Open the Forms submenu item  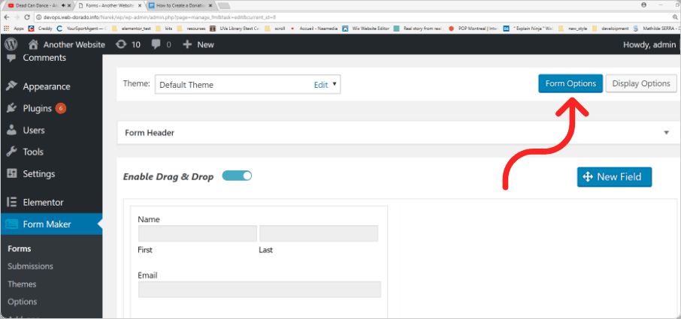click(19, 248)
